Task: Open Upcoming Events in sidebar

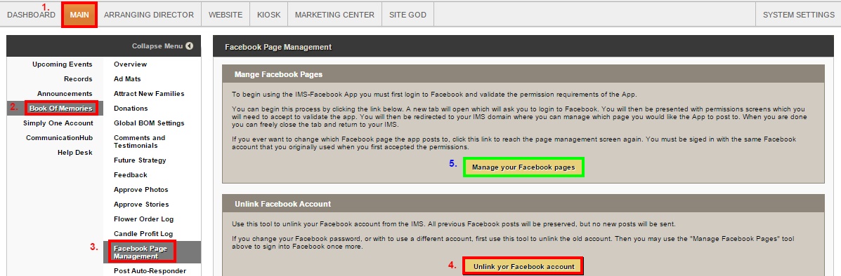Action: coord(63,64)
